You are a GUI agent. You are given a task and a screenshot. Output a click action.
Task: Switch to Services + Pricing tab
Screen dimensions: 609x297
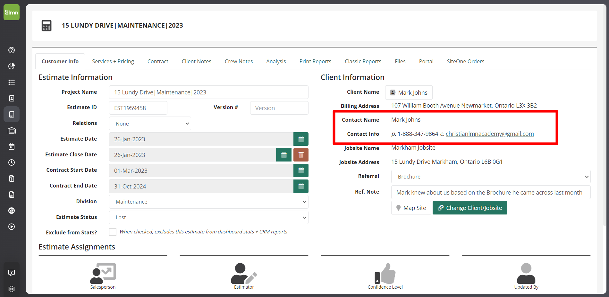[x=113, y=61]
